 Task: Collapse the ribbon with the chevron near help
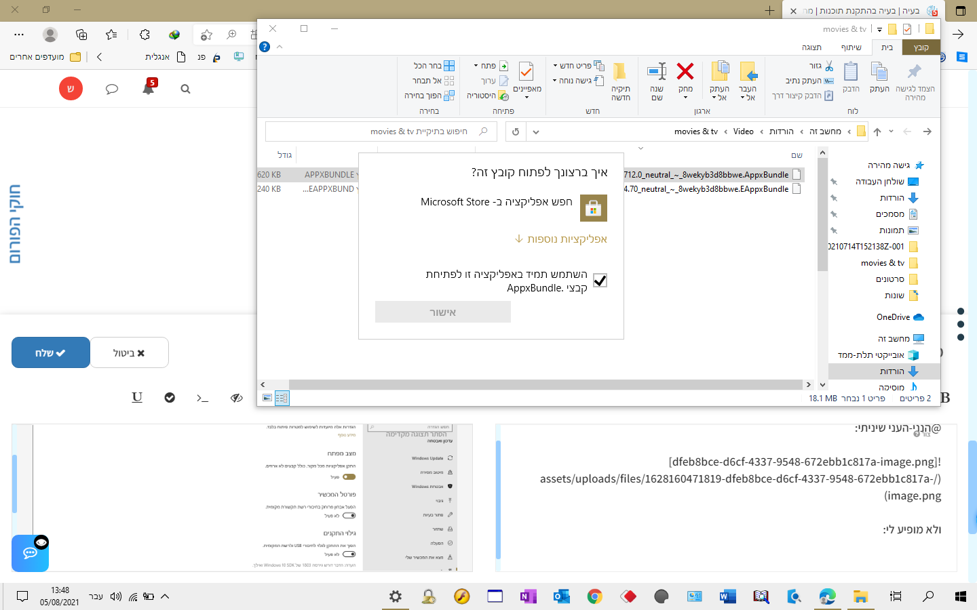pos(280,47)
